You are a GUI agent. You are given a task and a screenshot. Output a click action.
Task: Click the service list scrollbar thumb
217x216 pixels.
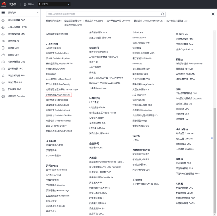214,161
